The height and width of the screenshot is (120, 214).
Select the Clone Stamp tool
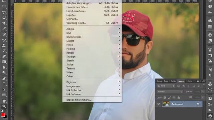[4, 45]
